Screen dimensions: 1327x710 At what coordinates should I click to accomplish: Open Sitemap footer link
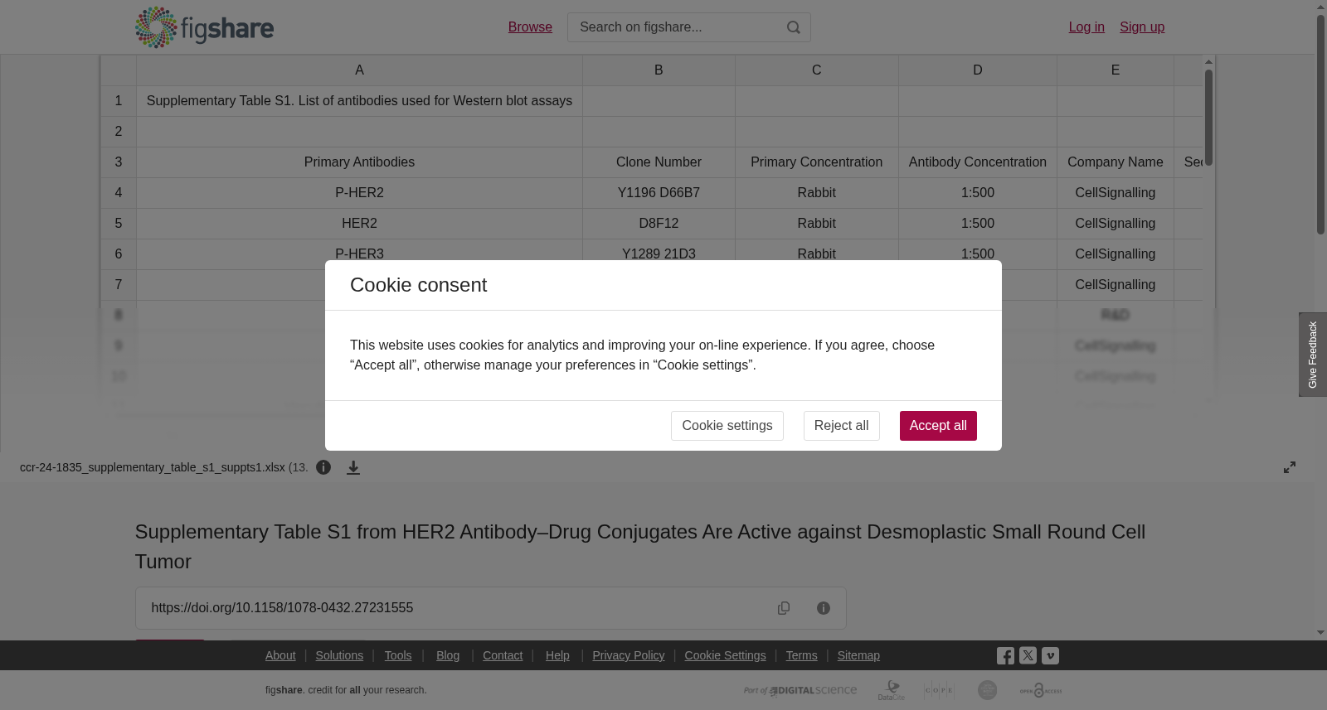(x=858, y=655)
